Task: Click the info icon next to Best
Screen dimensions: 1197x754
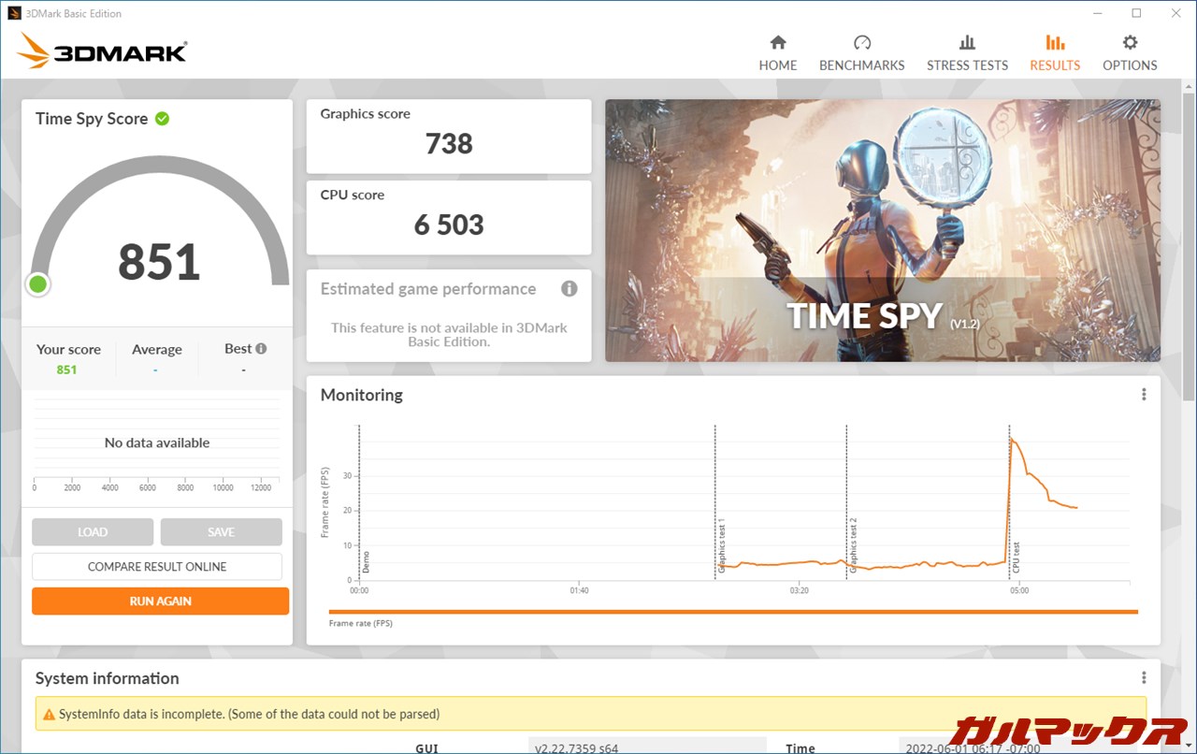Action: pyautogui.click(x=261, y=349)
